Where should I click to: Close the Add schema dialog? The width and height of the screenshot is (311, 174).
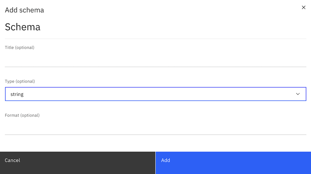tap(303, 8)
